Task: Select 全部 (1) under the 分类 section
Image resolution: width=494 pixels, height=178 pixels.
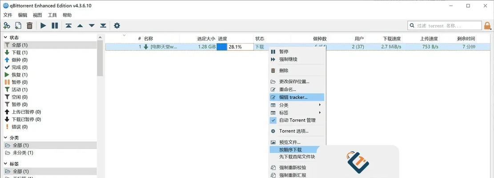Action: (50, 145)
